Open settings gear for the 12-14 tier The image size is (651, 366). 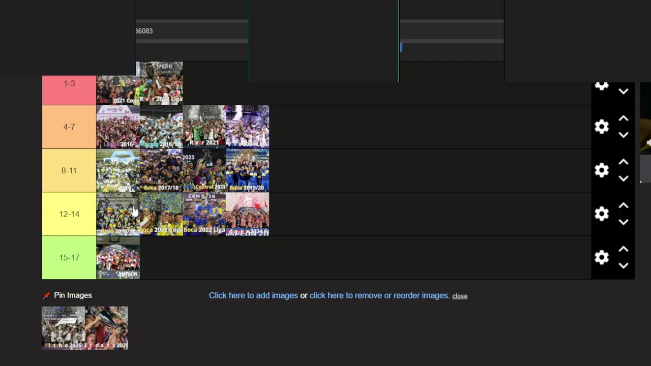602,214
